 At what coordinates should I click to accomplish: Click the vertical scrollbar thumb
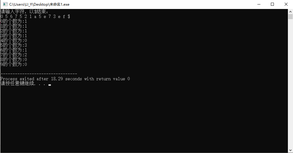coord(290,17)
